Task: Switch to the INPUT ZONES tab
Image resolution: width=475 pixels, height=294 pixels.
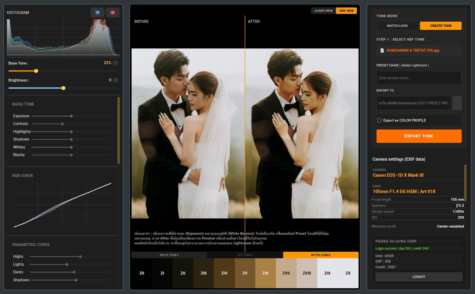Action: click(169, 255)
